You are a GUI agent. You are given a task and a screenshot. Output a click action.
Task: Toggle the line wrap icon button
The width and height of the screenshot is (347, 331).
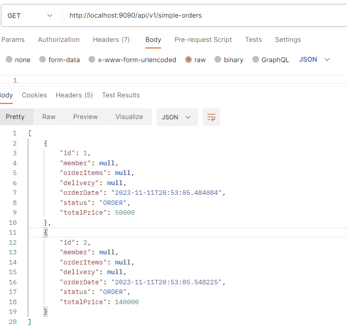(x=211, y=117)
